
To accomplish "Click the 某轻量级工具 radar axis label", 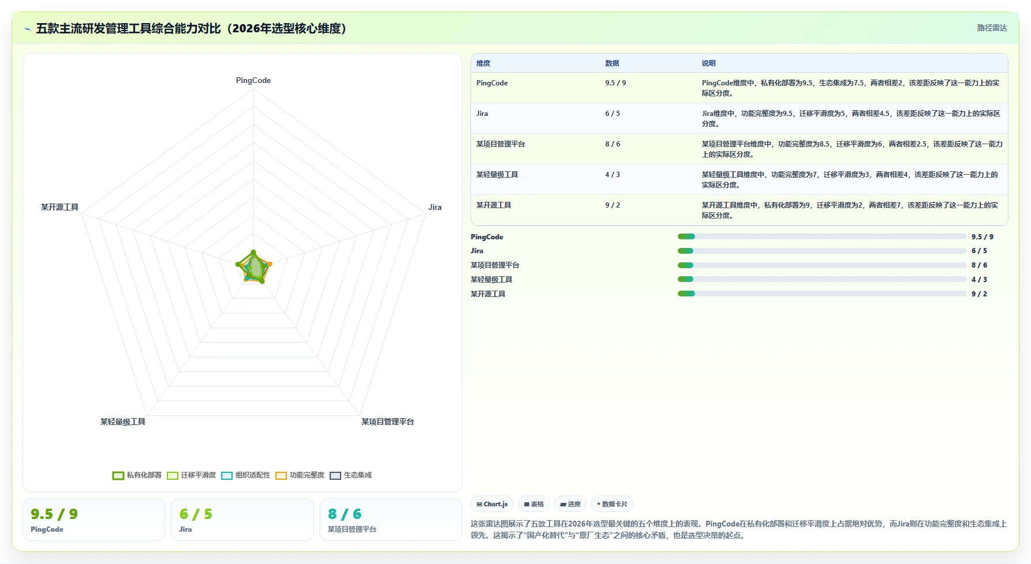I will click(122, 422).
